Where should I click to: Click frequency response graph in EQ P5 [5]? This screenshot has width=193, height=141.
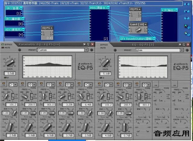pos(143,67)
